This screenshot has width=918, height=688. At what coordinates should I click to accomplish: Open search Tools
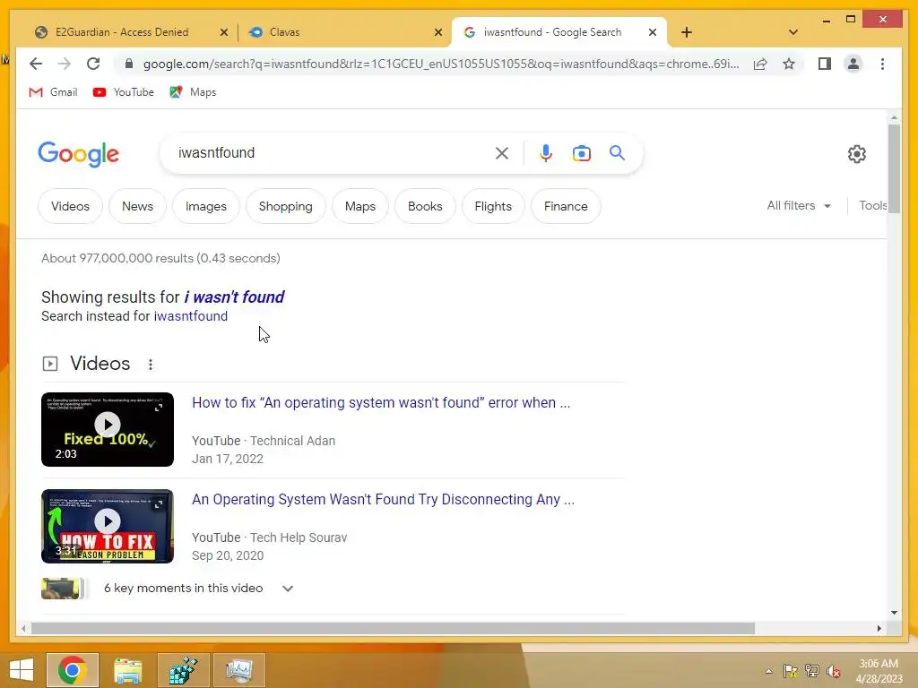(873, 206)
